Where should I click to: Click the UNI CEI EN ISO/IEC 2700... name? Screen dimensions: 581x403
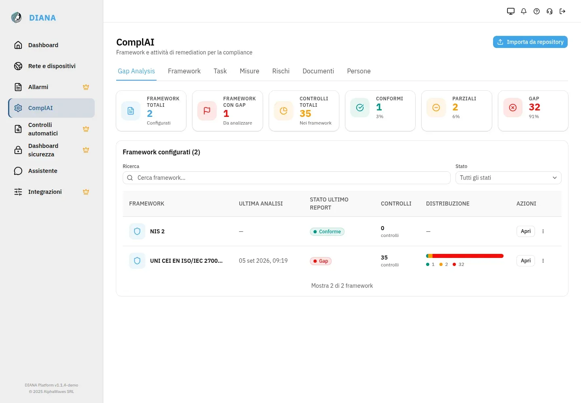tap(186, 261)
